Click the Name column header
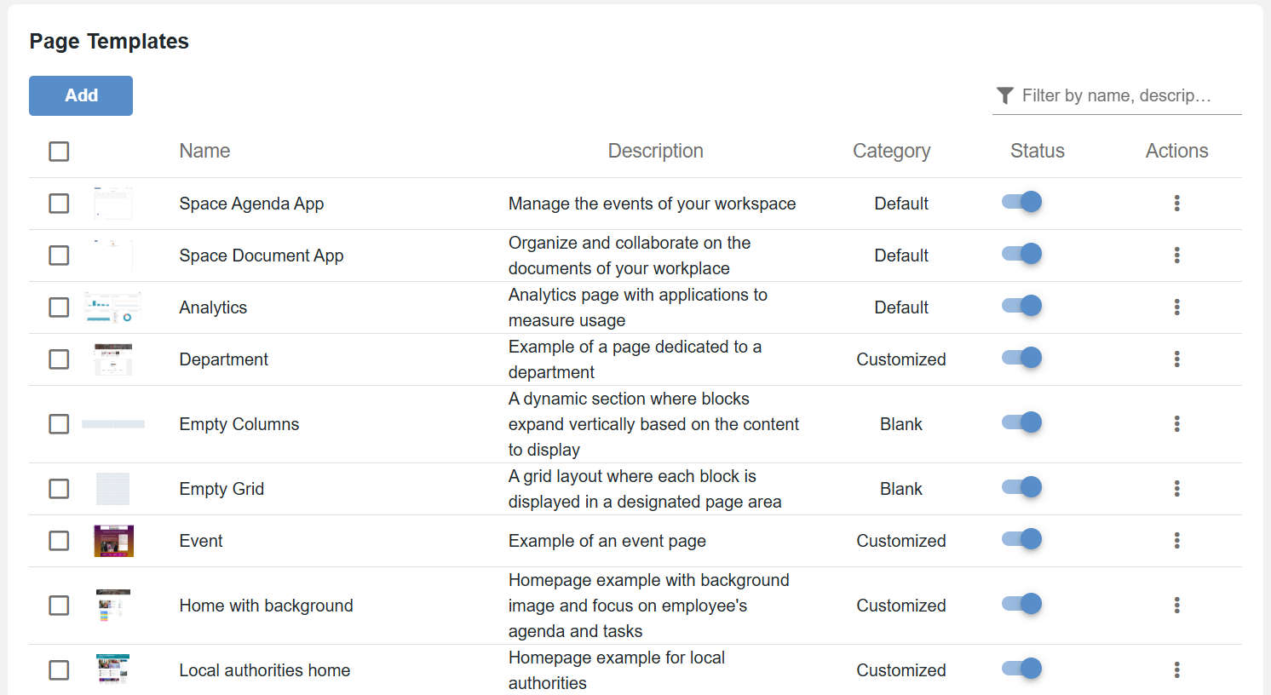1271x695 pixels. click(x=204, y=151)
